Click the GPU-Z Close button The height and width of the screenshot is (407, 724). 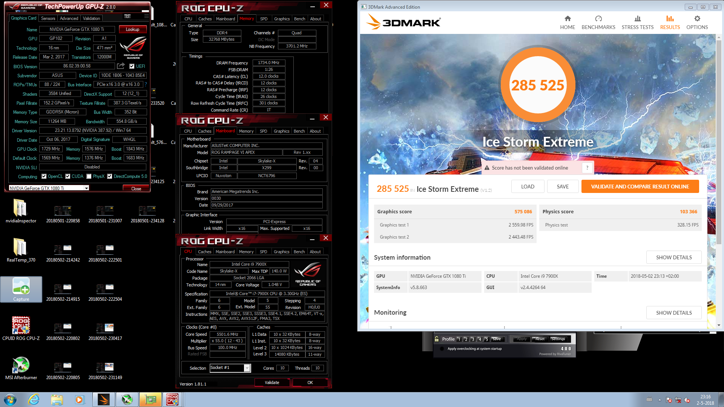click(x=136, y=188)
